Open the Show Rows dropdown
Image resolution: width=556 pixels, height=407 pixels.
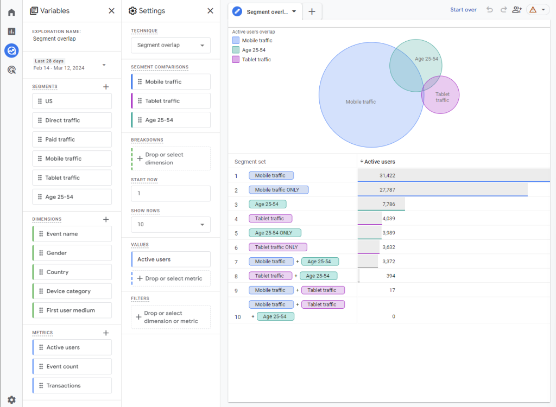pos(170,225)
